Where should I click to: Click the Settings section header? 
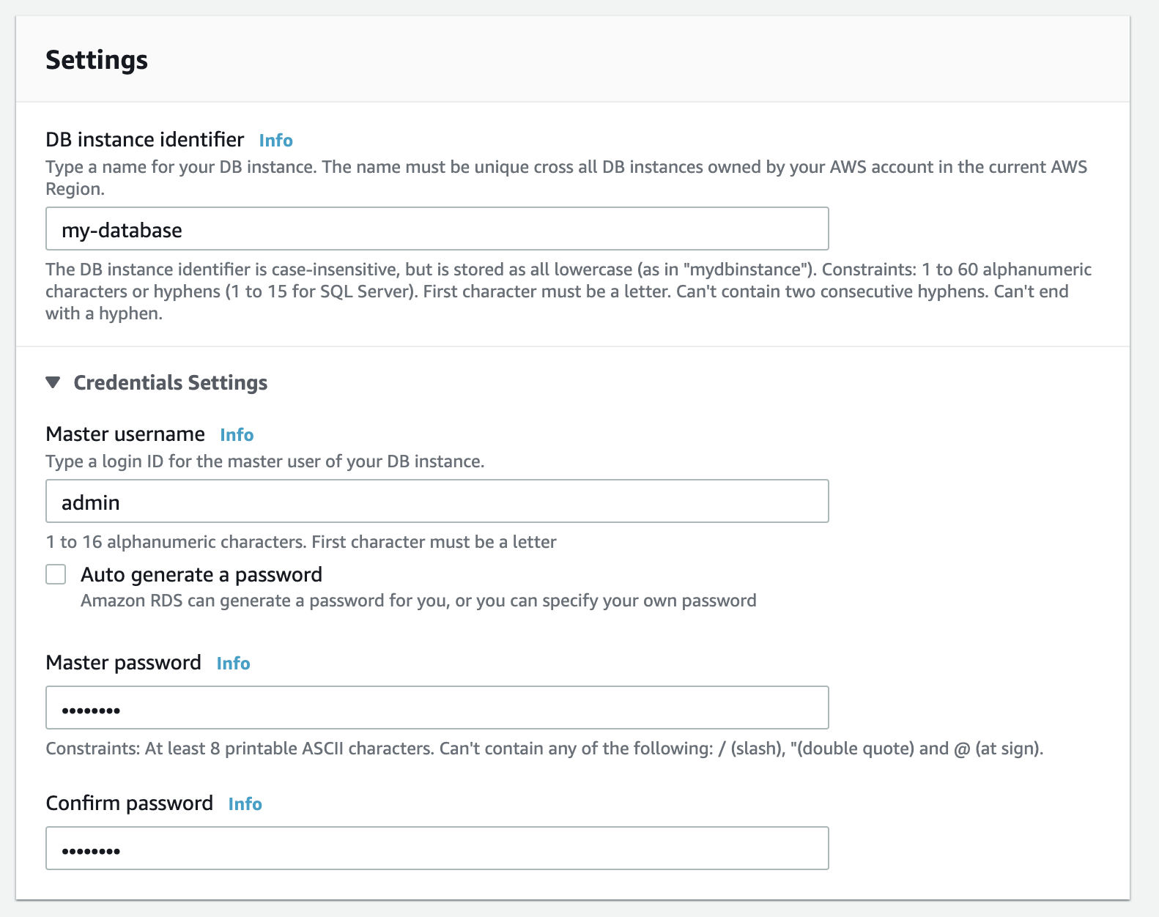(96, 60)
